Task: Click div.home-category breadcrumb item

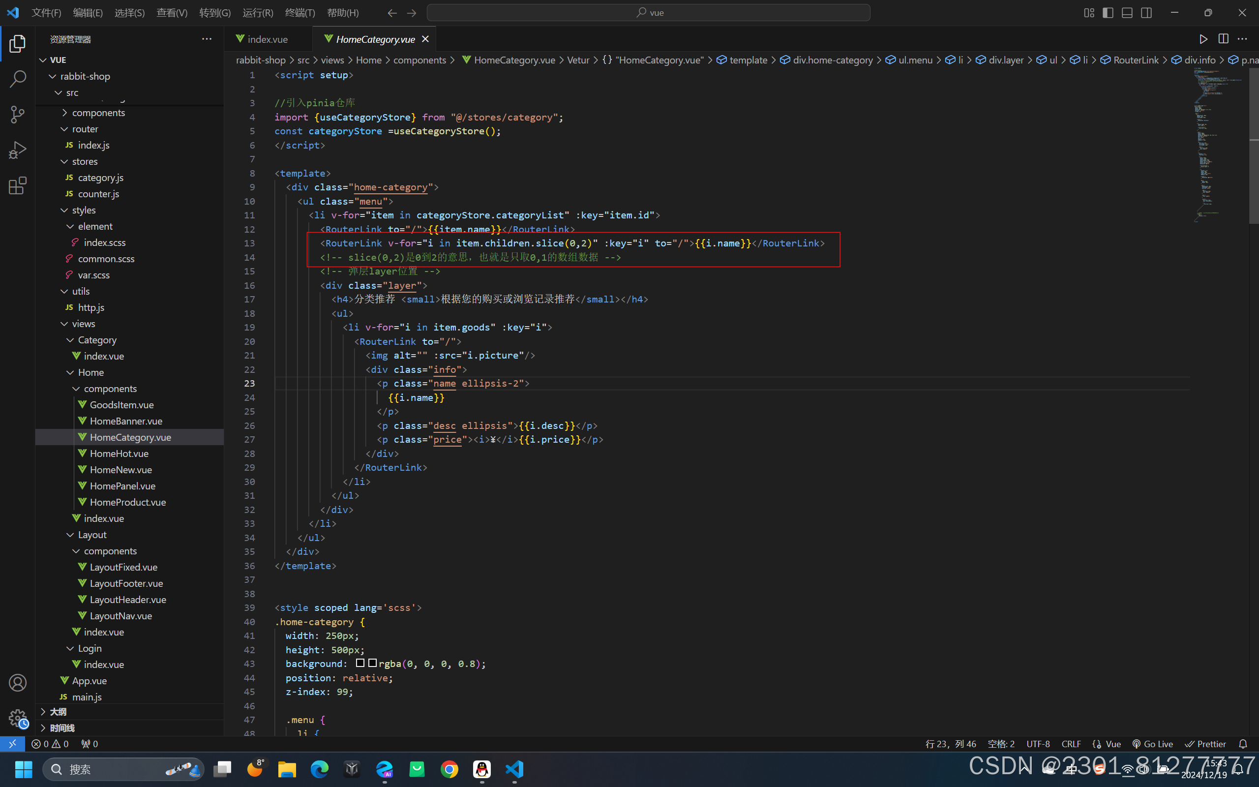Action: [x=833, y=60]
